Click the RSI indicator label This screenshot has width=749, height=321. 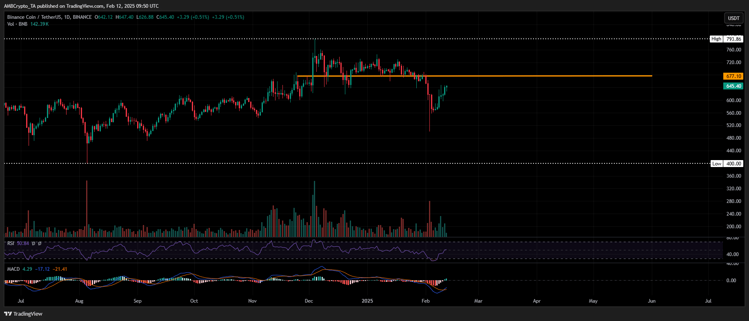point(11,243)
